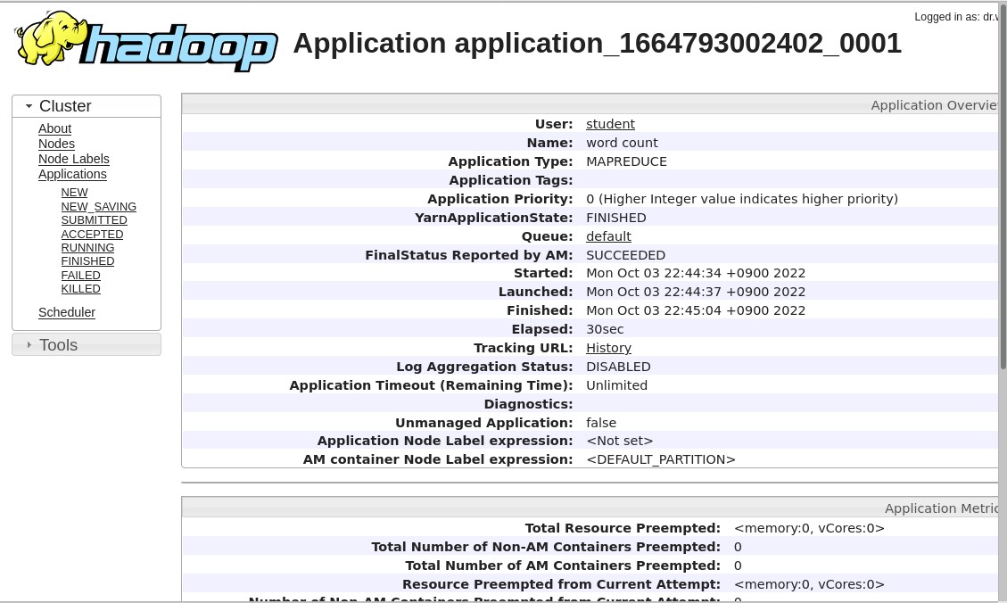The width and height of the screenshot is (1007, 603).
Task: Select the SUCCEEDED final status value
Action: tap(625, 255)
